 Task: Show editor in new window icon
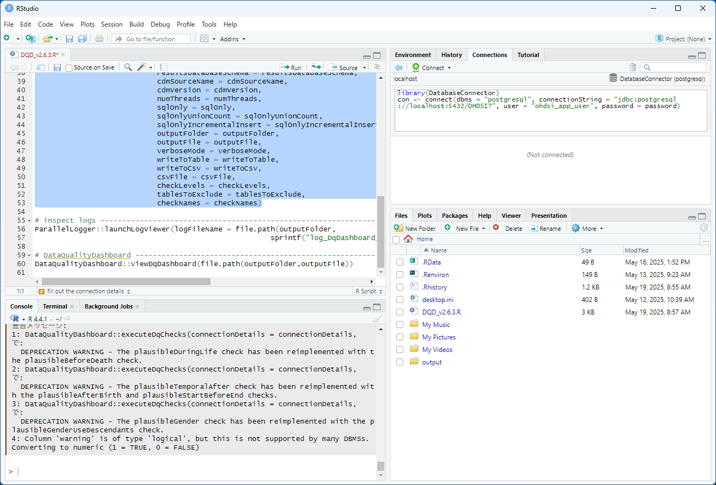point(40,67)
